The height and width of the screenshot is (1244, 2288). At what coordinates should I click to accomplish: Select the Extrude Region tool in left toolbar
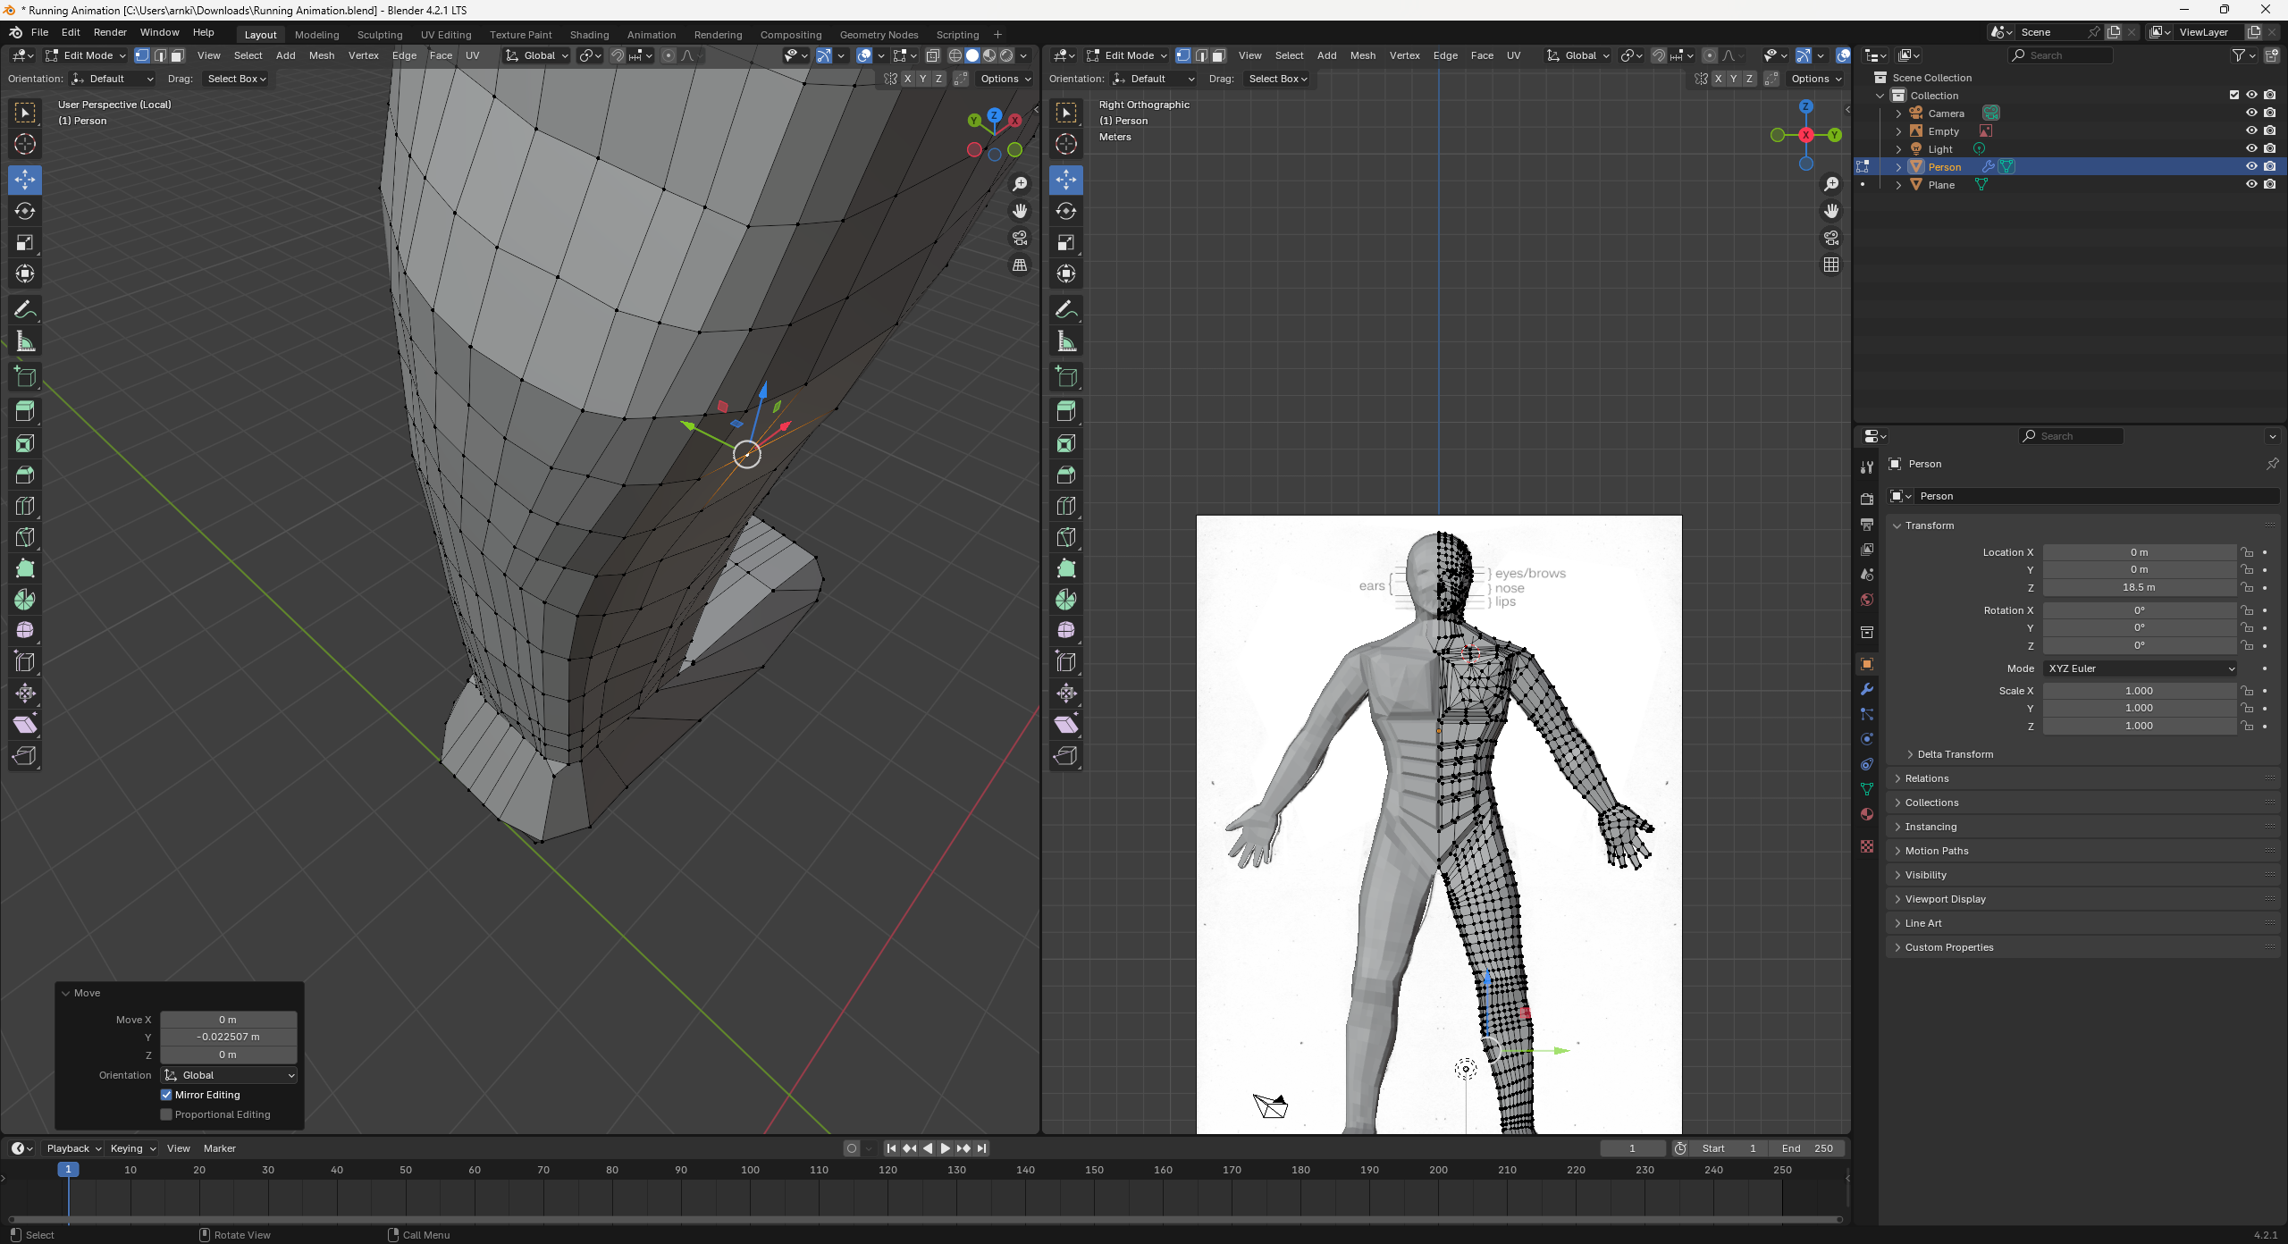(x=25, y=411)
